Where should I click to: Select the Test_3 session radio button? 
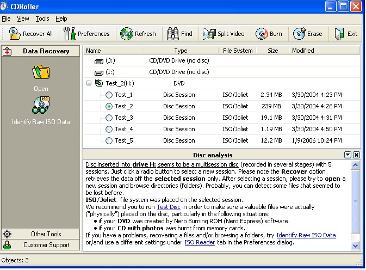[x=109, y=118]
